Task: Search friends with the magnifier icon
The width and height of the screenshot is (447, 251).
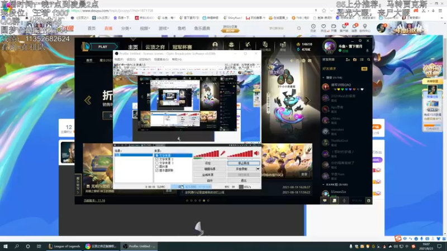Action: (x=369, y=60)
